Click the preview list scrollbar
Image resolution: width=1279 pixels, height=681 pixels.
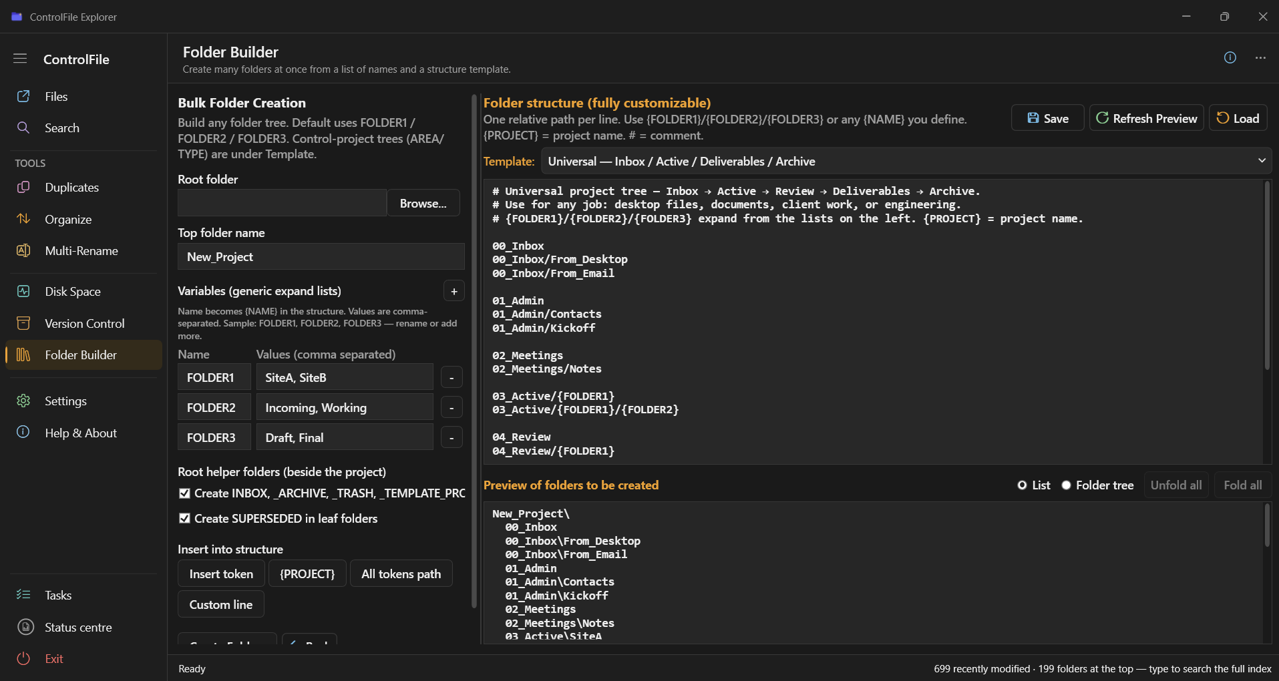[x=1267, y=526]
